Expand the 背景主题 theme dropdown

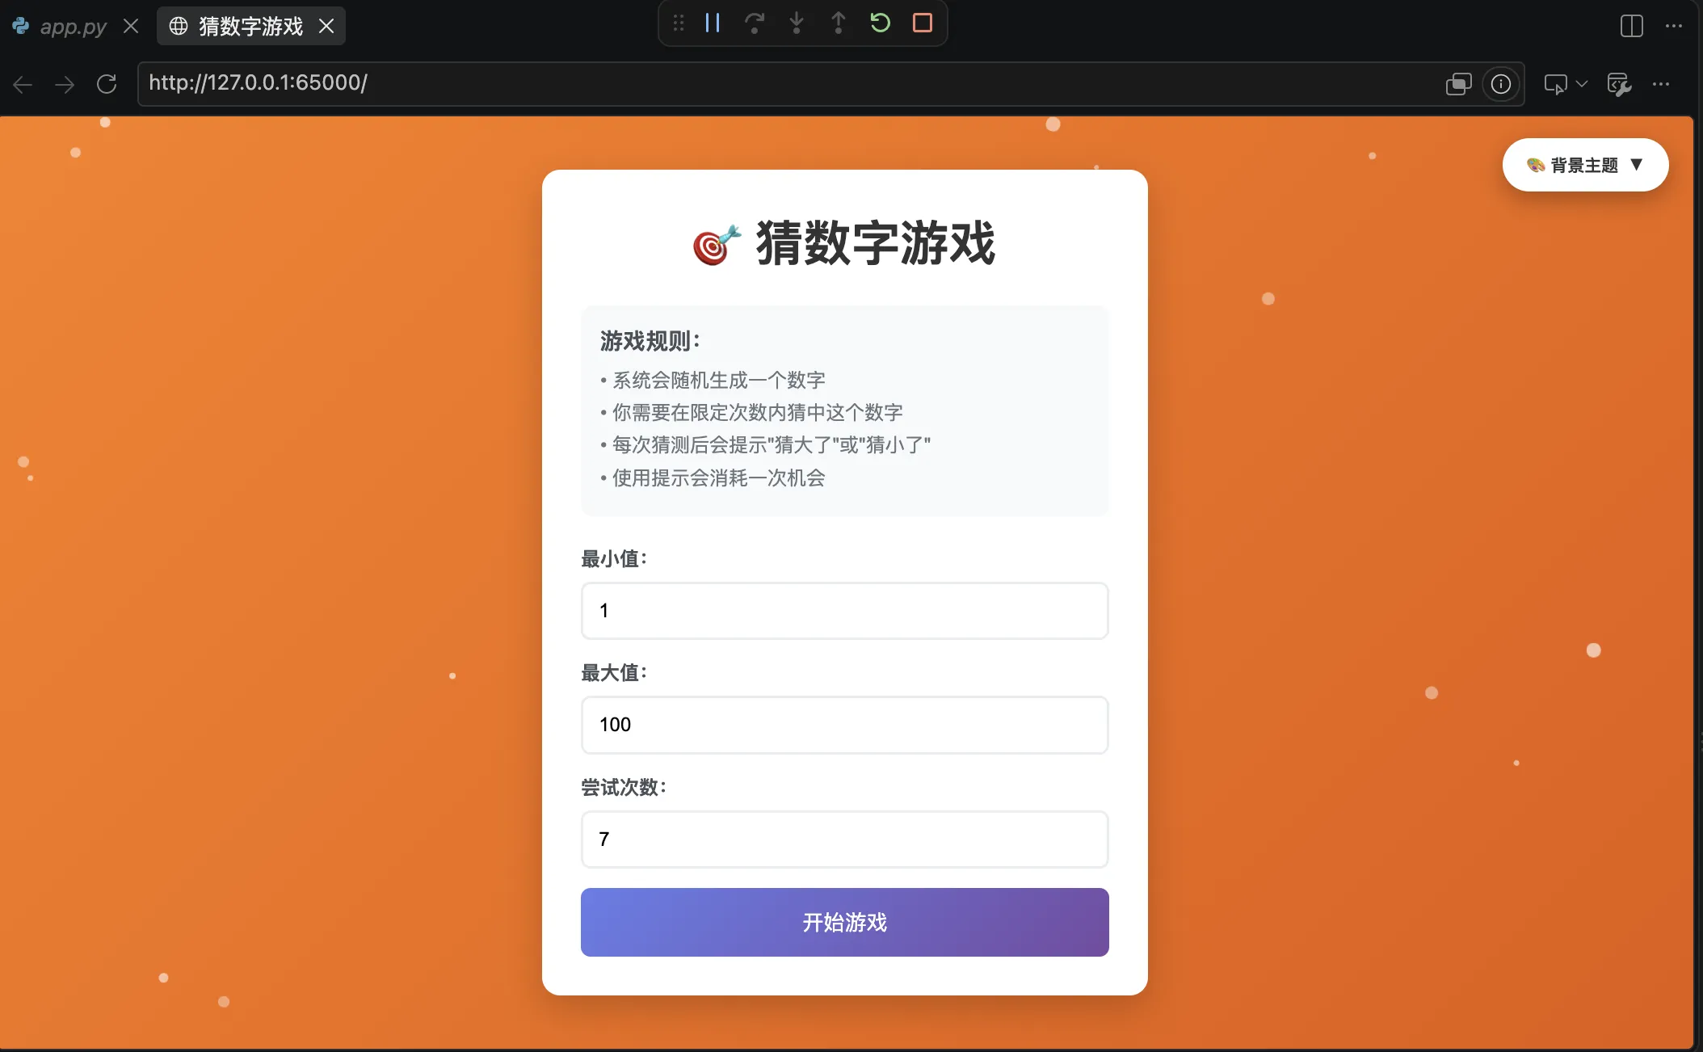click(1585, 165)
